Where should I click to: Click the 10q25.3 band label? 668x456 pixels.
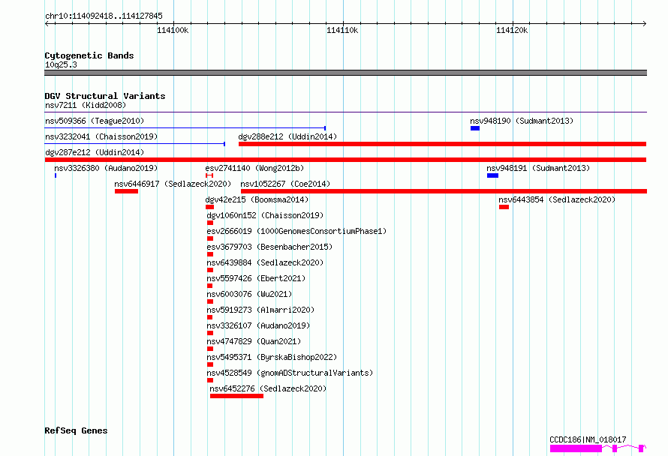(61, 64)
